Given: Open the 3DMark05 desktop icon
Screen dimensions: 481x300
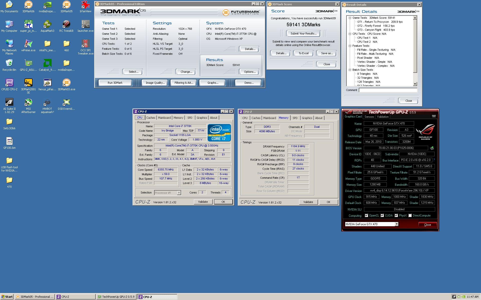Looking at the screenshot, I should tap(66, 7).
